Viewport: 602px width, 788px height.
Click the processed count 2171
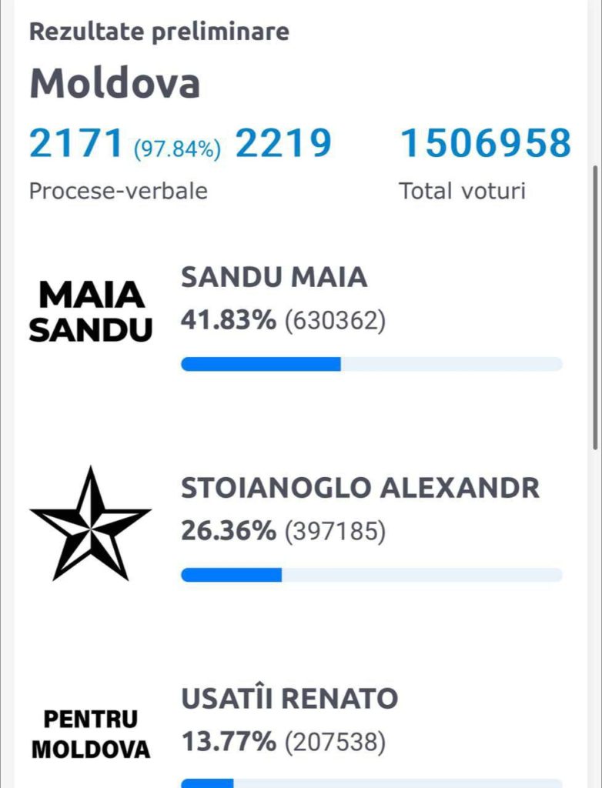(76, 144)
